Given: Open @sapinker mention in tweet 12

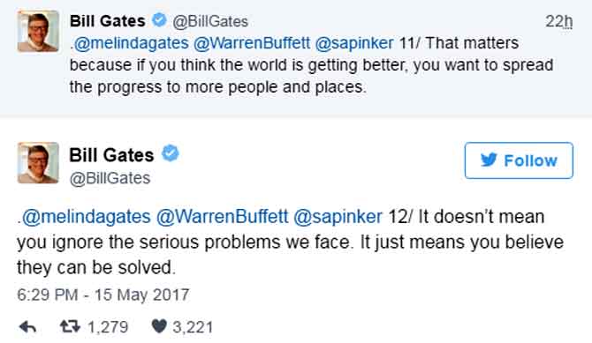Looking at the screenshot, I should coord(338,218).
